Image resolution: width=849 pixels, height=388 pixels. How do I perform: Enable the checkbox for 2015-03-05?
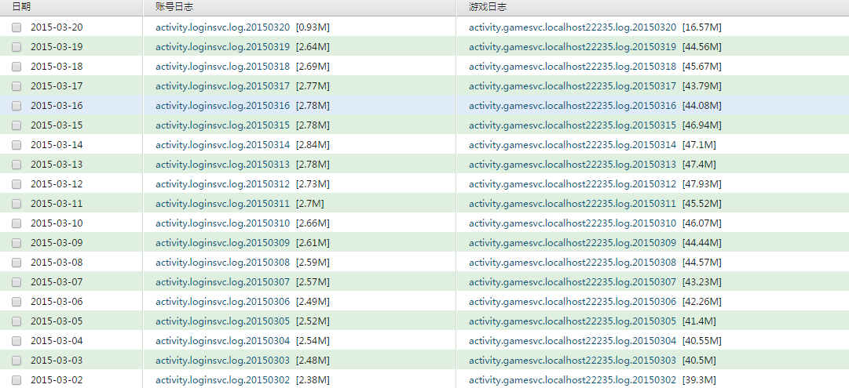pos(16,321)
